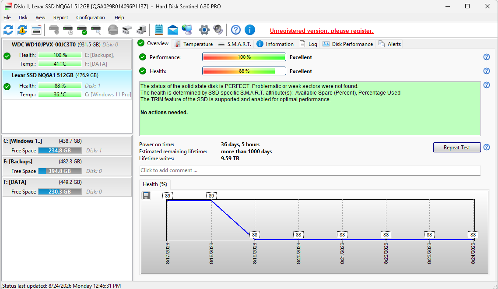
Task: Click the grey disk platter toolbar icon
Action: [113, 30]
